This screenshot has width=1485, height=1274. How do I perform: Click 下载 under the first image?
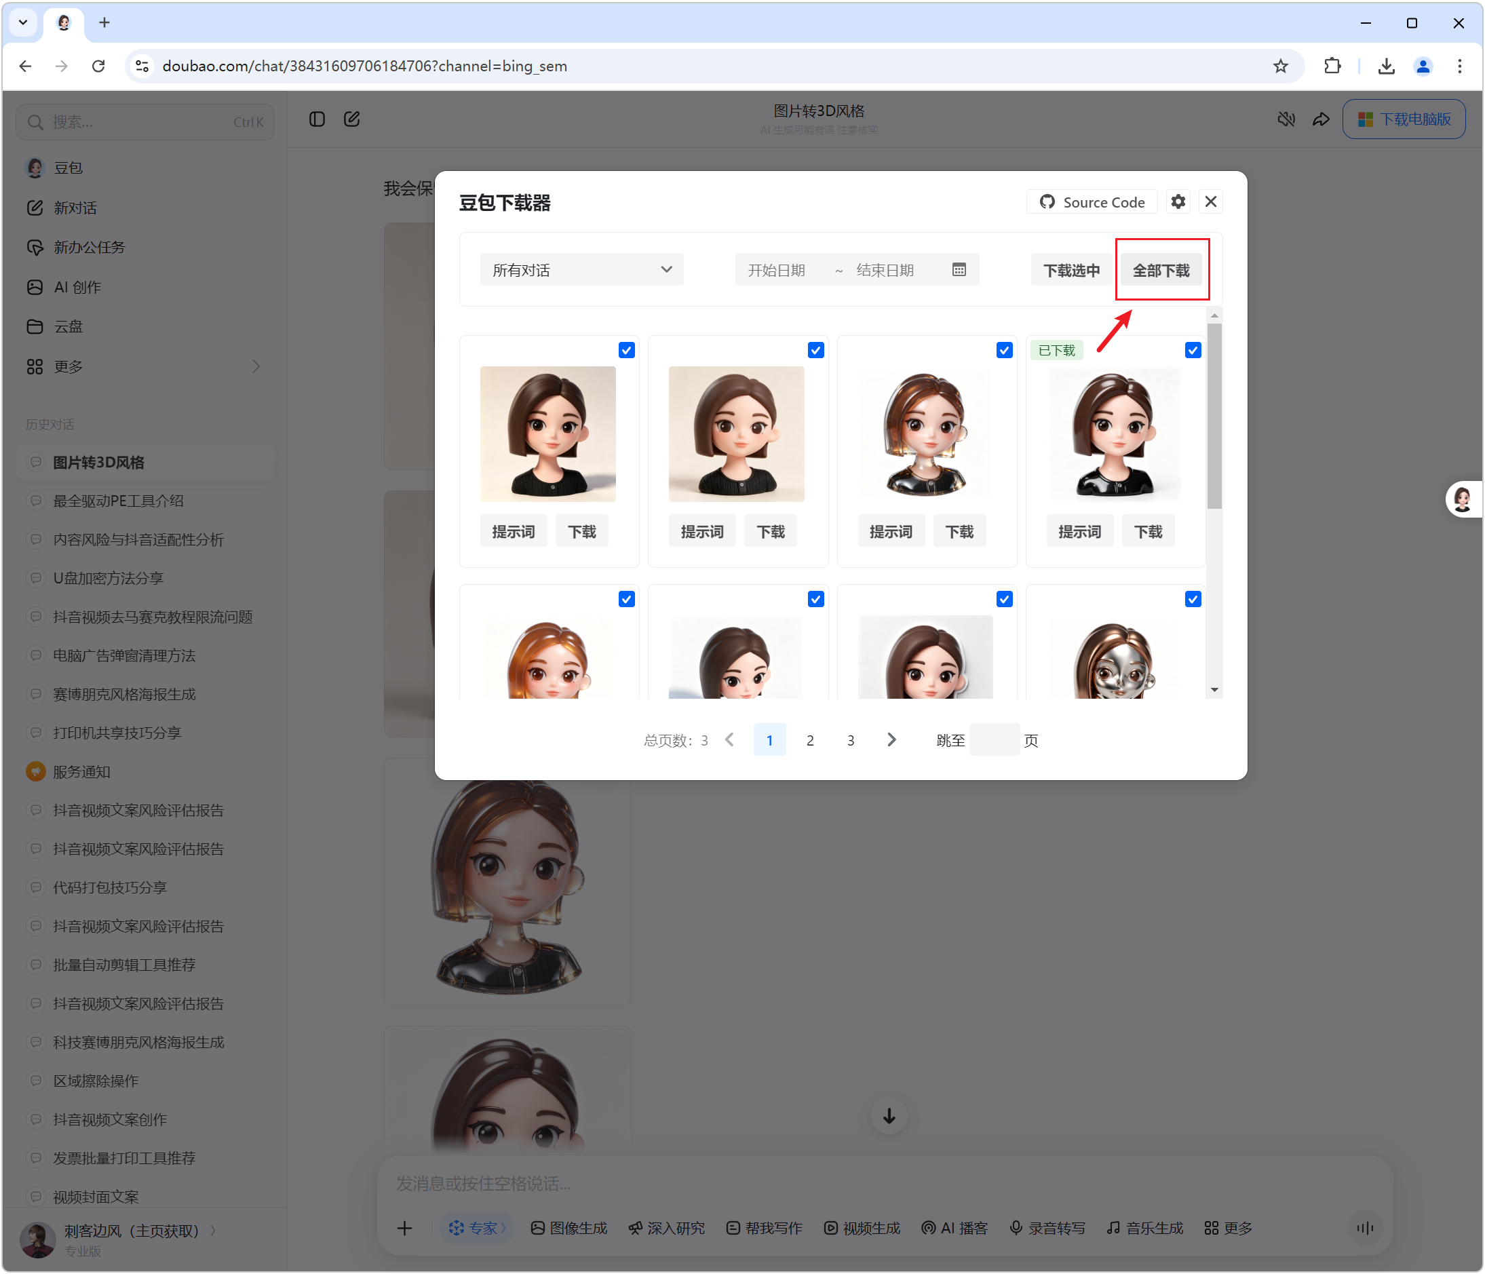click(x=582, y=532)
